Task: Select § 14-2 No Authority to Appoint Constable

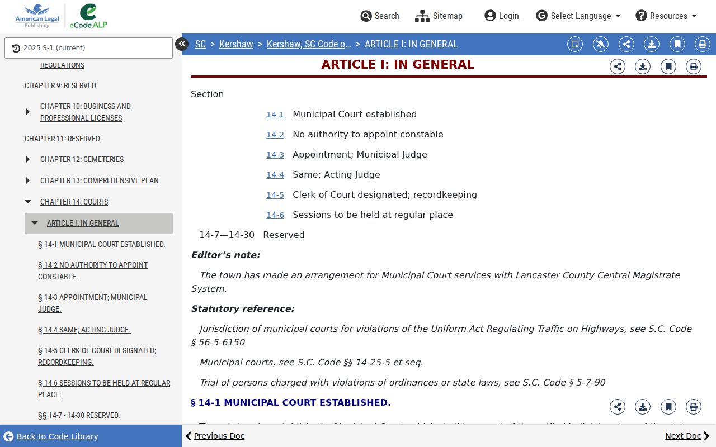Action: pyautogui.click(x=93, y=271)
